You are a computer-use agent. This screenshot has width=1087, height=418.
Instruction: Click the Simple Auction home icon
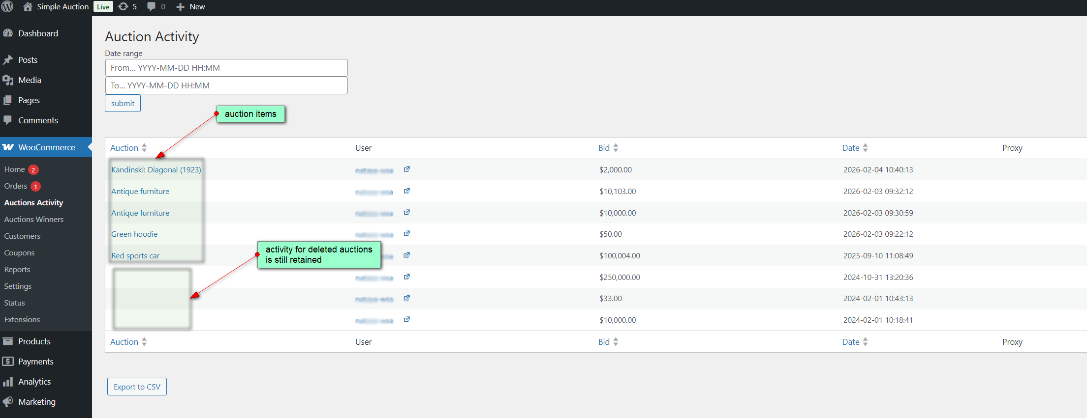28,6
